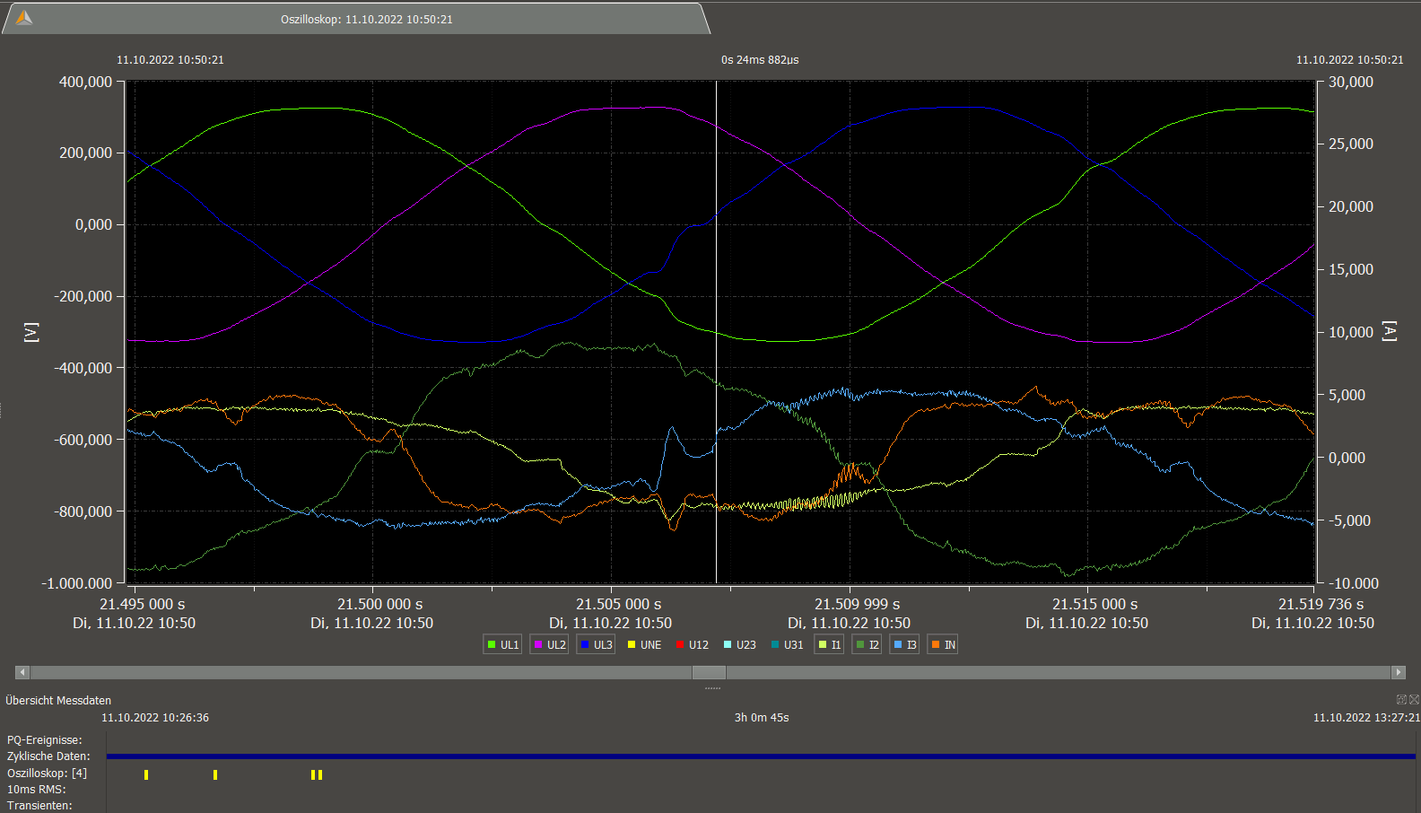Click the horizontal scrollbar thumb
The width and height of the screenshot is (1421, 813).
click(x=709, y=672)
